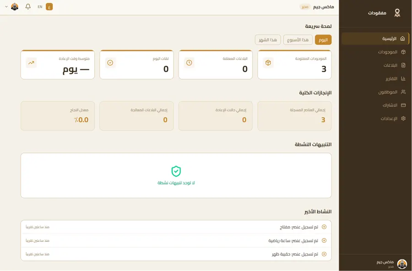Screen dimensions: 412x271
Task: Click the الاشتراك card icon in sidebar
Action: (403, 105)
